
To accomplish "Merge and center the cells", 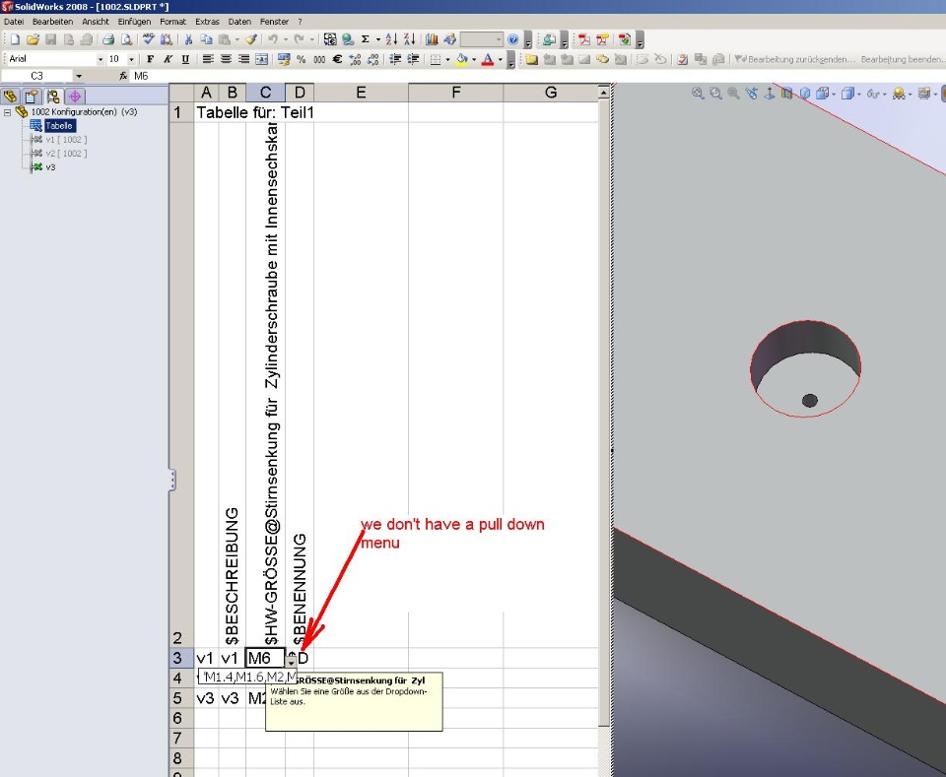I will (x=262, y=59).
